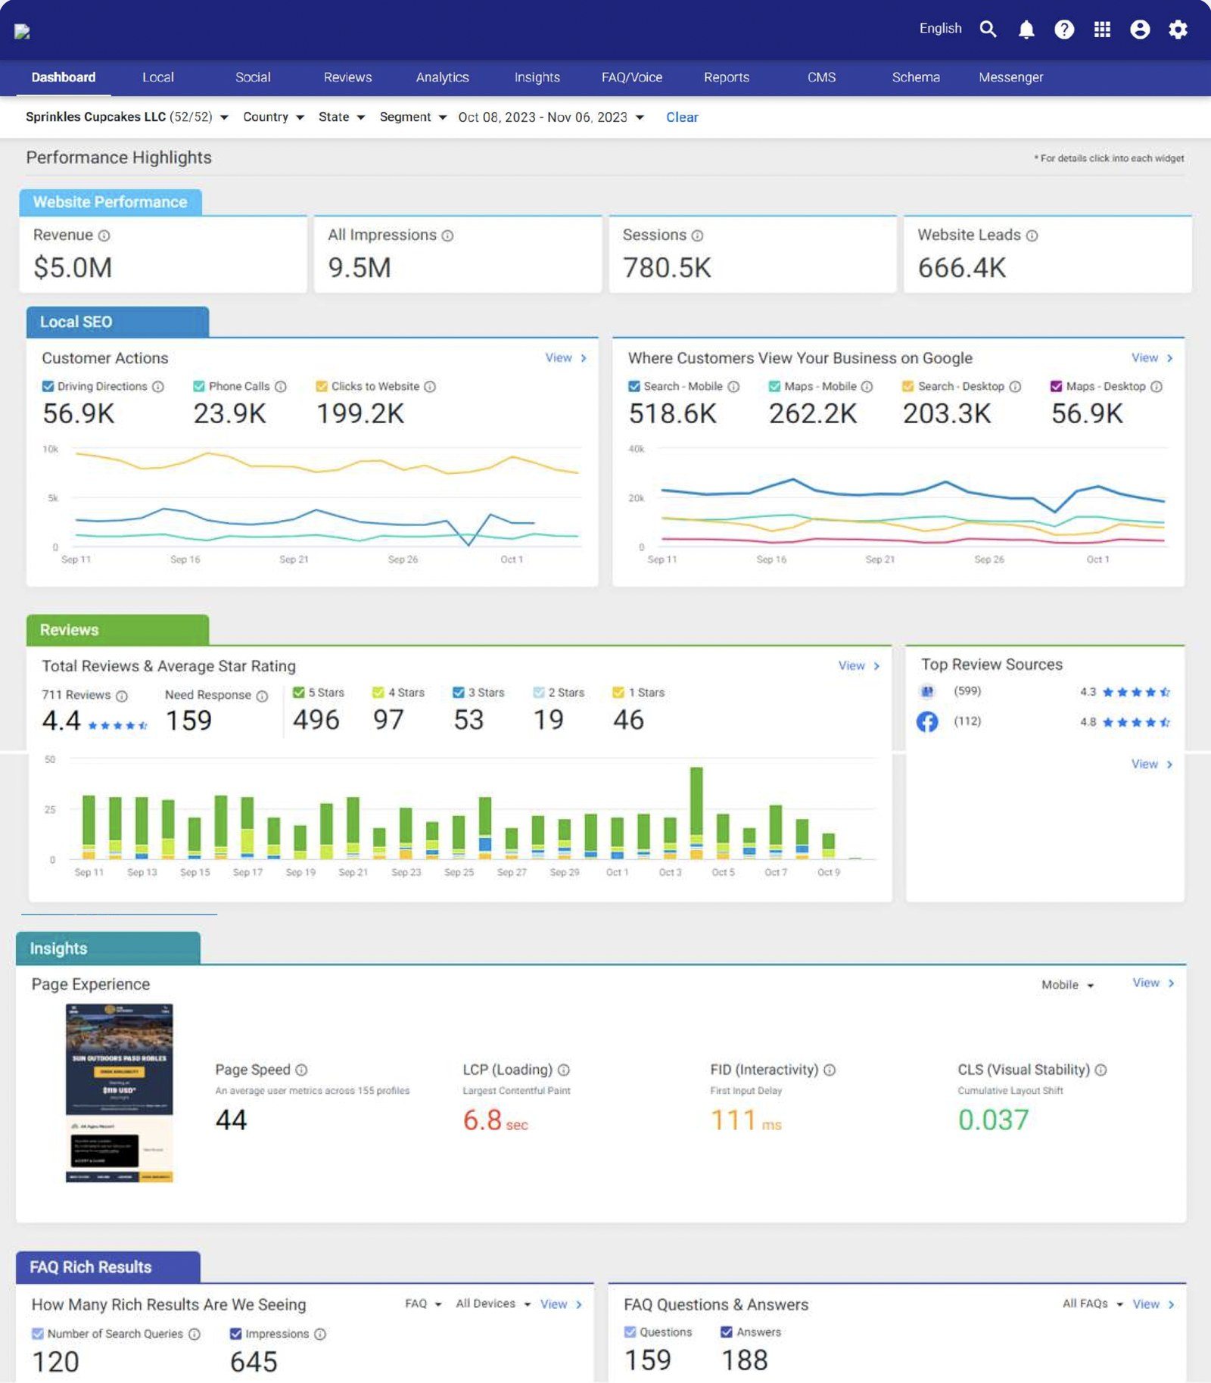Viewport: 1211px width, 1383px height.
Task: Open the FAQ/Voice tab
Action: click(632, 77)
